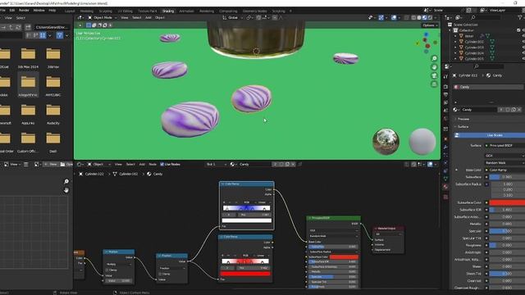The height and width of the screenshot is (295, 525).
Task: Switch to the Geometry Nodes workspace tab
Action: click(254, 11)
